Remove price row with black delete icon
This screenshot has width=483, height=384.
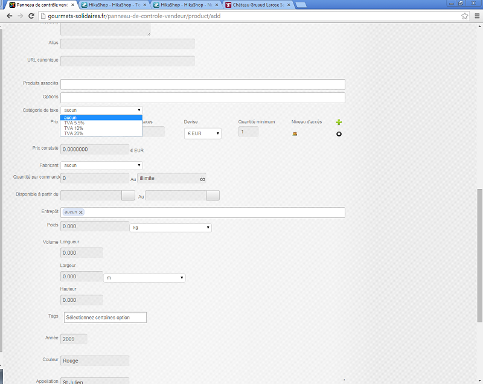point(339,134)
